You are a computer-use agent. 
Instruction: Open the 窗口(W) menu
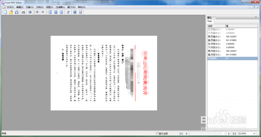pyautogui.click(x=71, y=7)
